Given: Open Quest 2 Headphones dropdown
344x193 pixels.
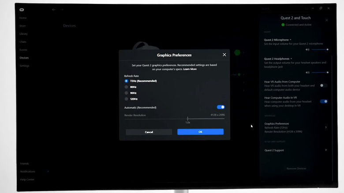Looking at the screenshot, I should pyautogui.click(x=278, y=59).
